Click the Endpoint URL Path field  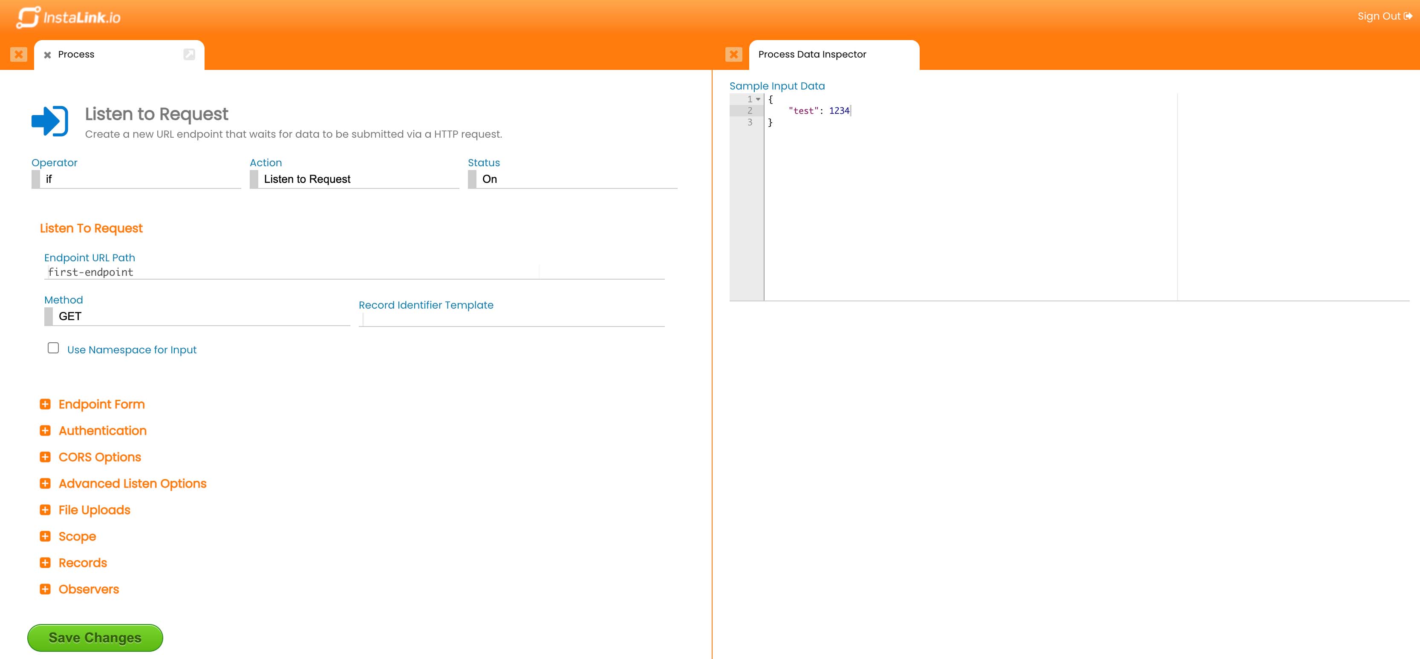point(355,272)
